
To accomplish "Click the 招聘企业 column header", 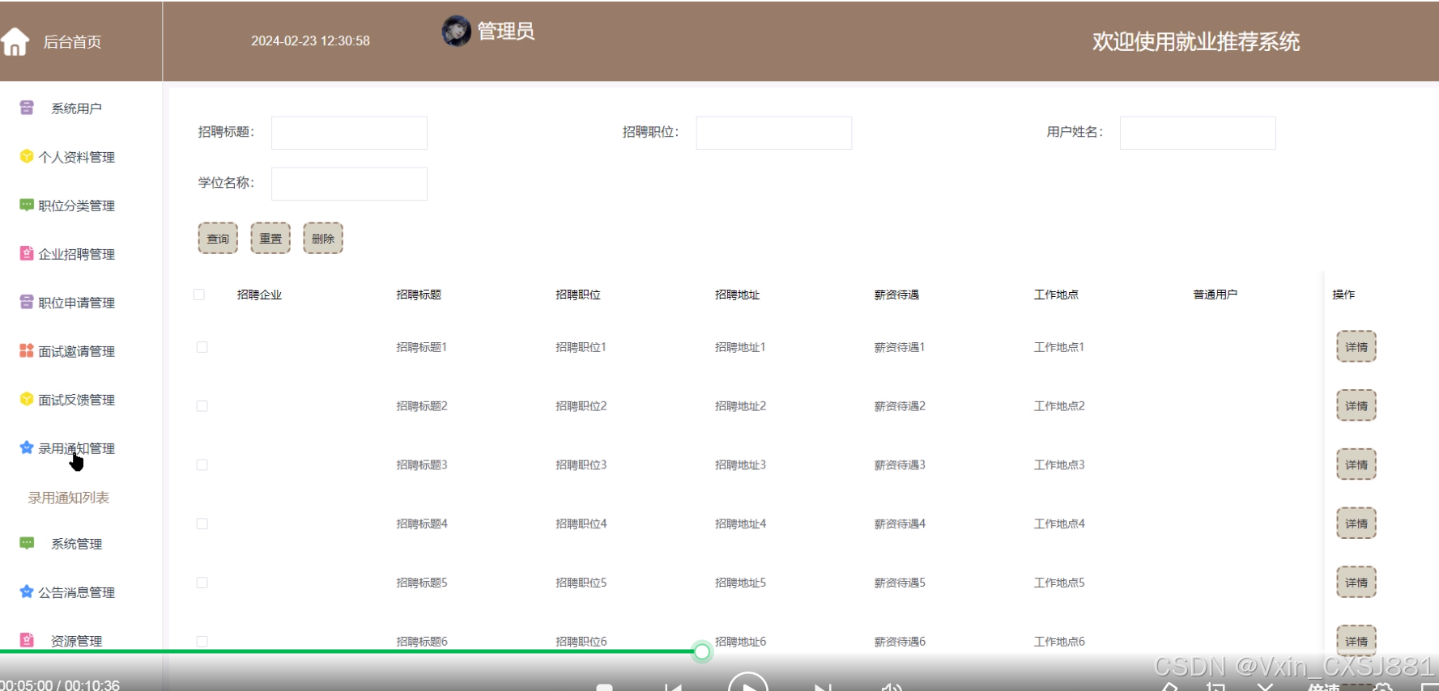I will pos(259,295).
